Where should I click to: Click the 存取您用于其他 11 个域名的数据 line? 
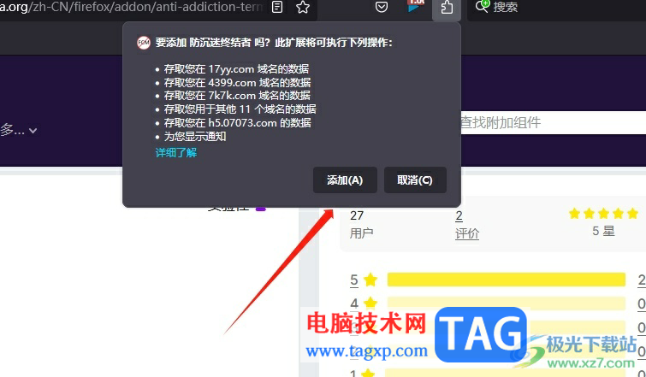(x=240, y=109)
